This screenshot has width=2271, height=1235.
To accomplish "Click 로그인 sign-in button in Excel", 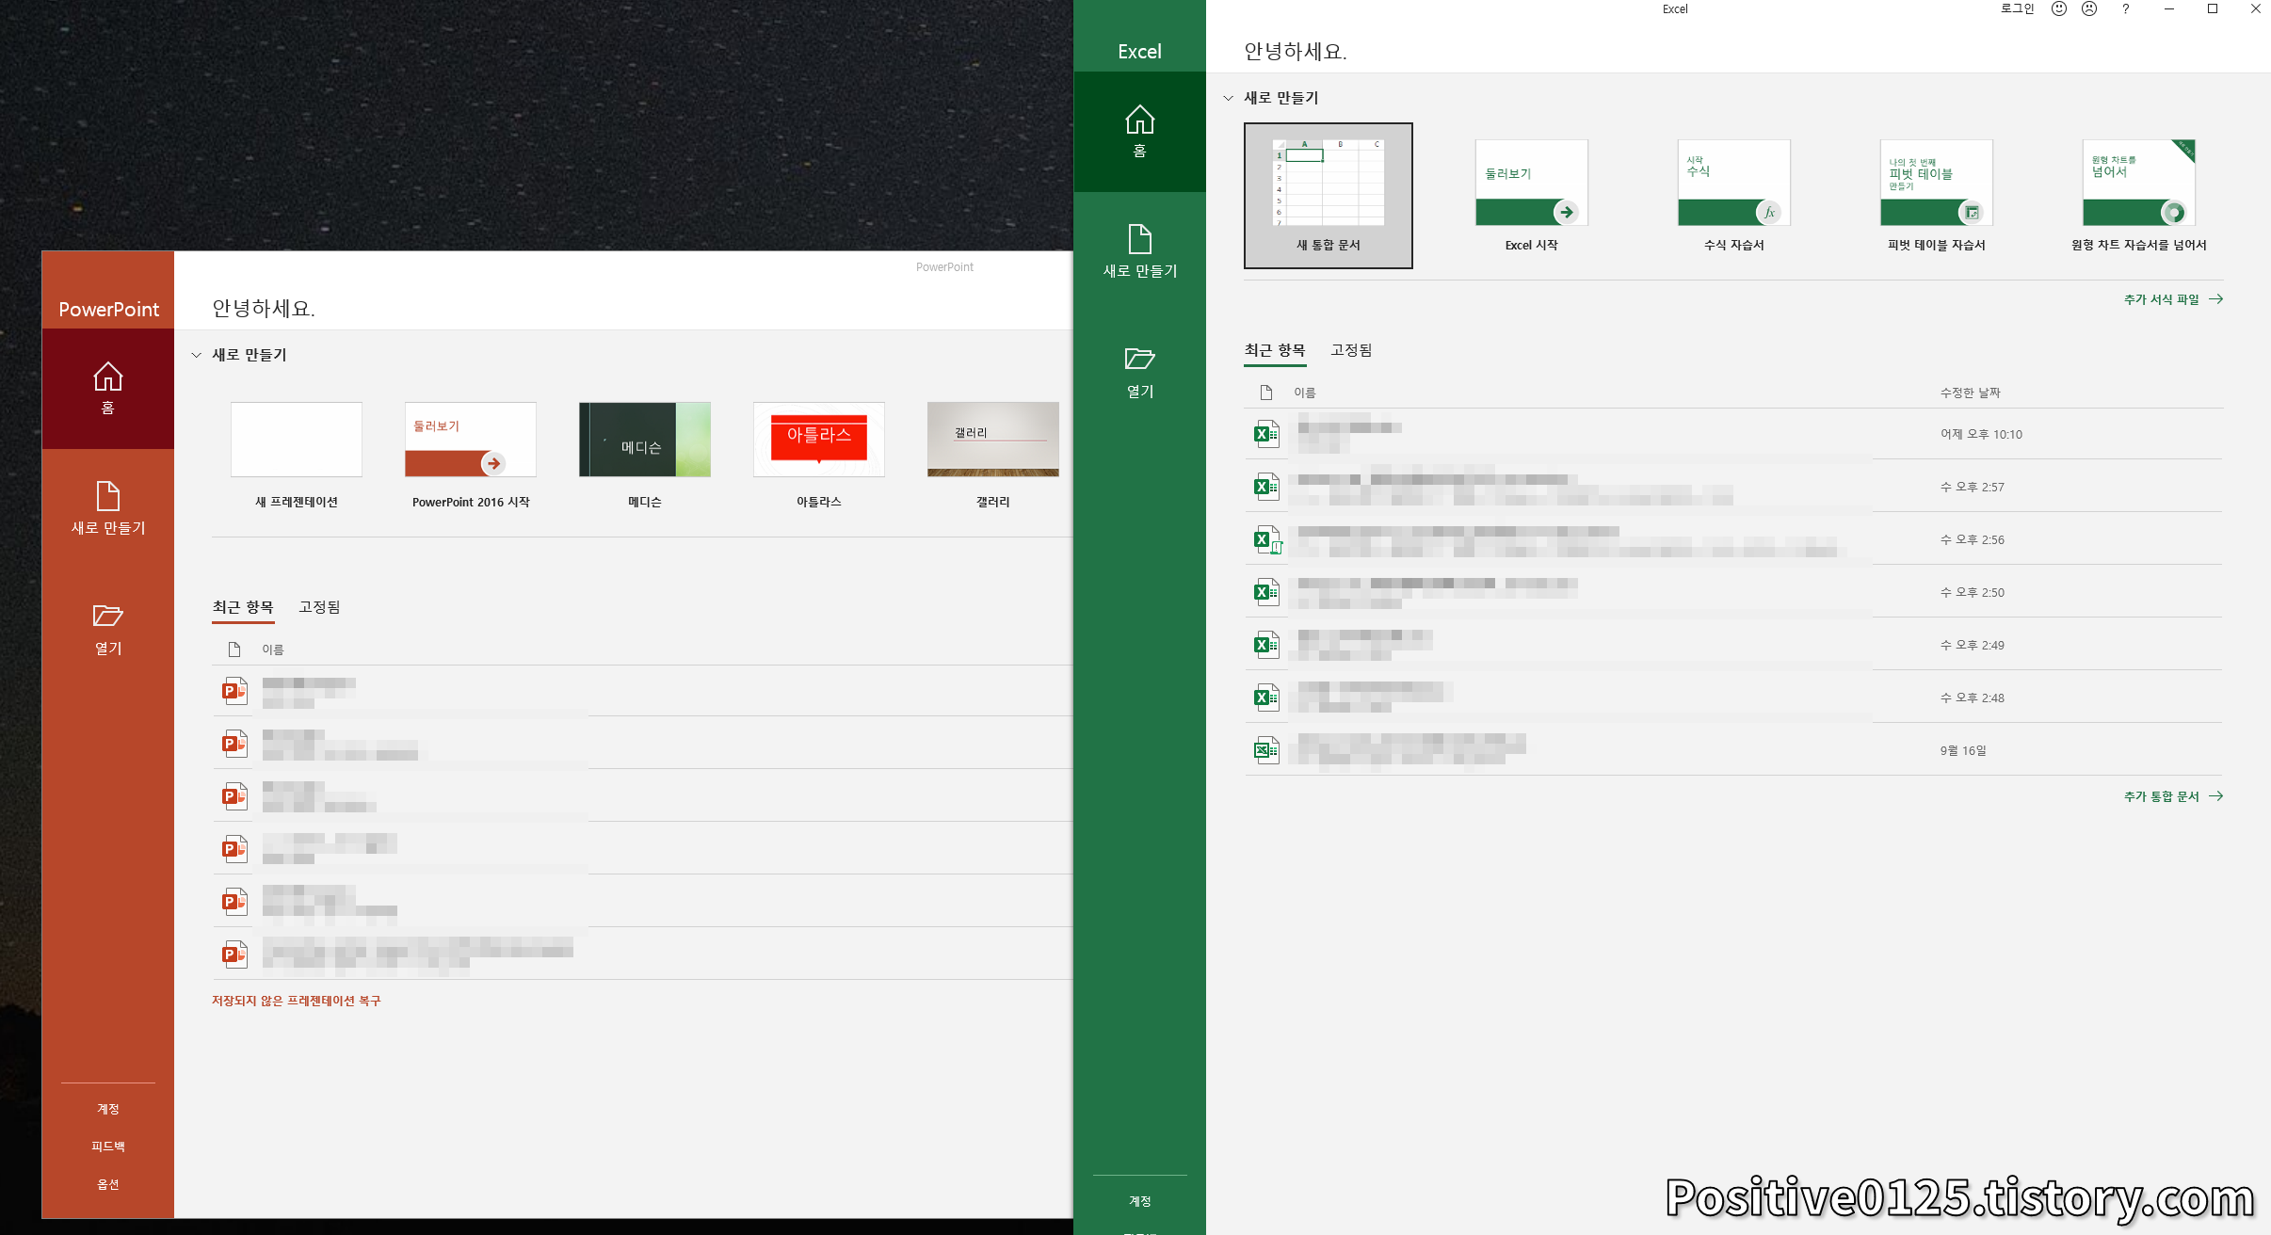I will (2017, 9).
